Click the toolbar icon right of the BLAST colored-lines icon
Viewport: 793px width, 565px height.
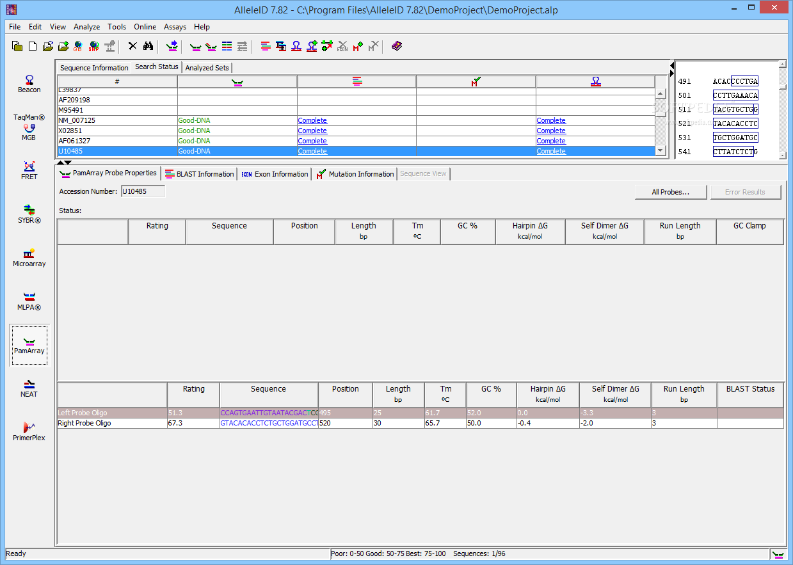click(x=281, y=46)
